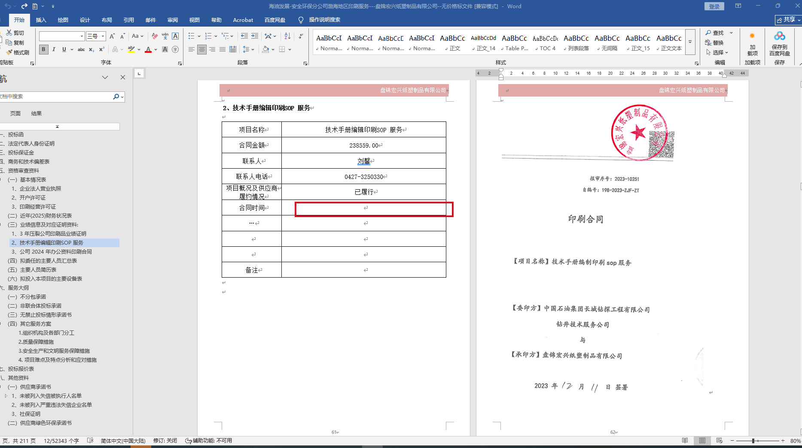Click the Redo arrow in the quick access toolbar
Image resolution: width=802 pixels, height=448 pixels.
point(24,6)
